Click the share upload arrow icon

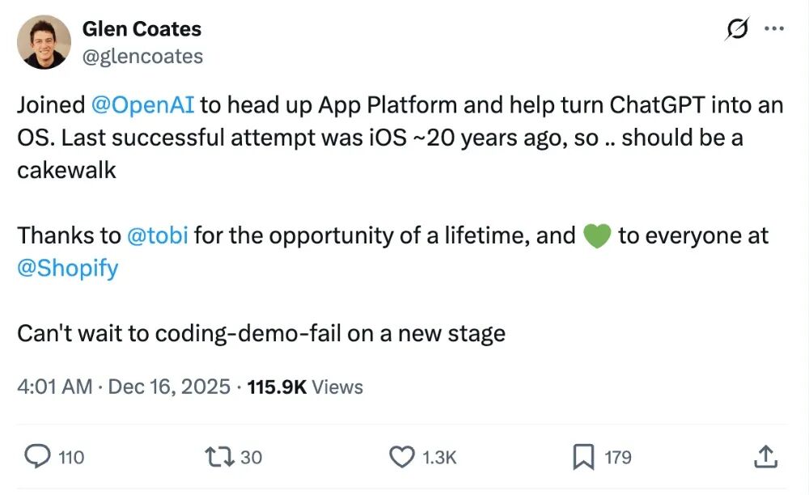click(x=765, y=458)
